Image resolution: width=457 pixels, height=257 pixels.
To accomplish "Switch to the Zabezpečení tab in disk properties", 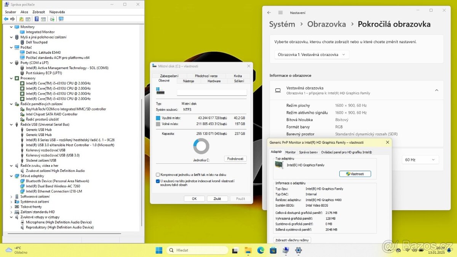I will (x=169, y=76).
